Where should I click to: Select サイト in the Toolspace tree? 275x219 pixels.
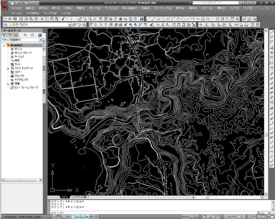(18, 64)
